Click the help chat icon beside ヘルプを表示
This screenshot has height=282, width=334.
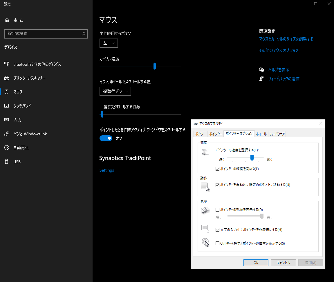pos(261,70)
